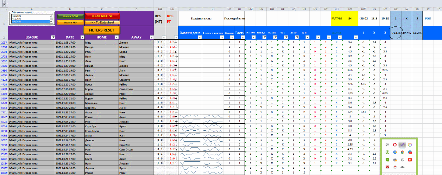
Task: Click the Vivaldi tray icon
Action: click(410, 160)
